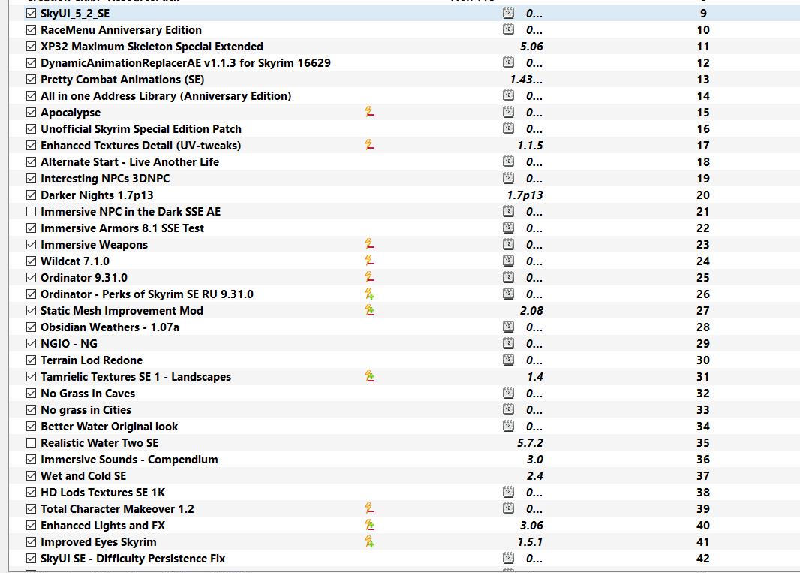Viewport: 800px width, 573px height.
Task: Click the version date icon for No Grass In Caves
Action: point(508,393)
